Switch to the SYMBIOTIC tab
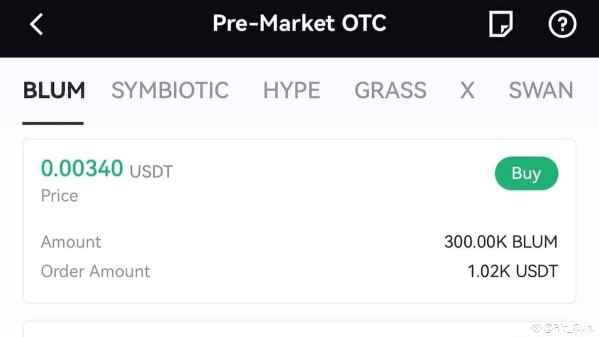This screenshot has height=337, width=599. coord(170,90)
